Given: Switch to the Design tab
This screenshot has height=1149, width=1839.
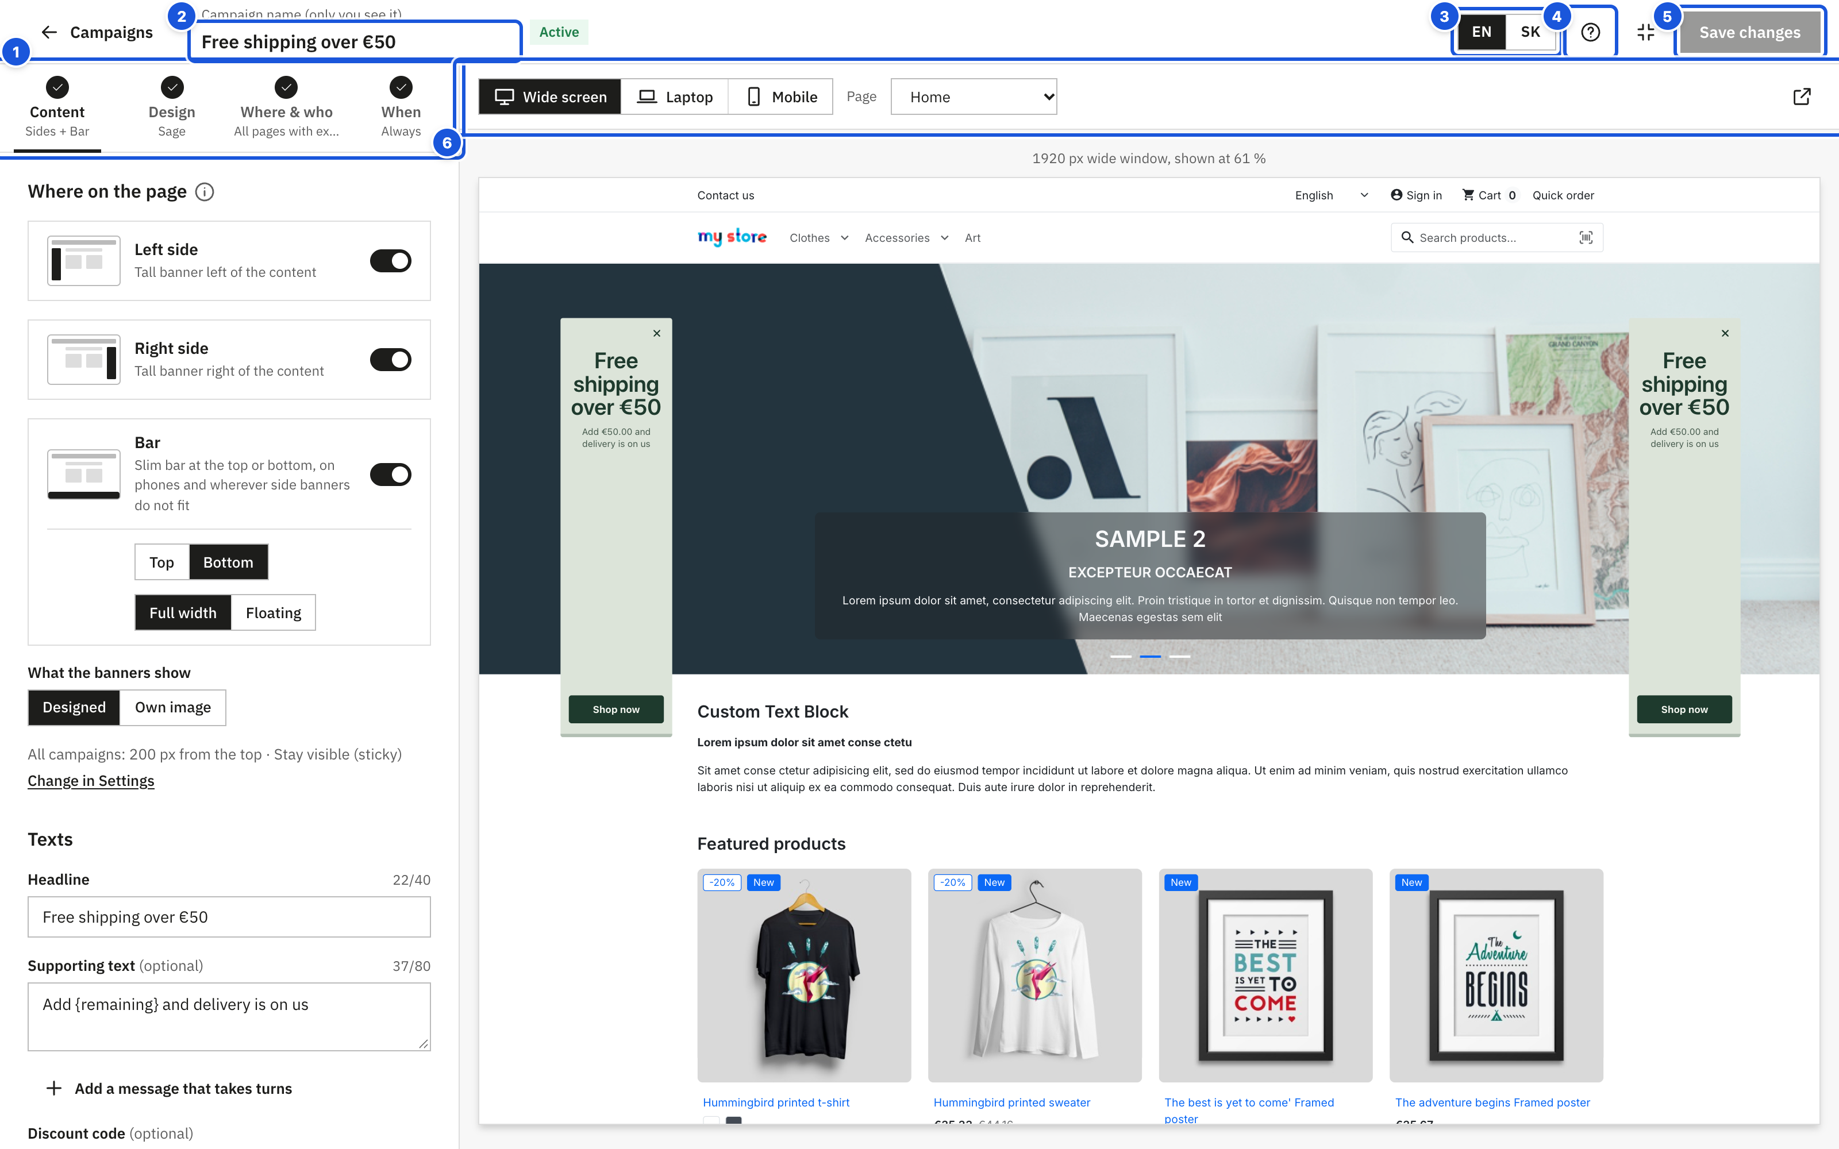Looking at the screenshot, I should tap(172, 109).
